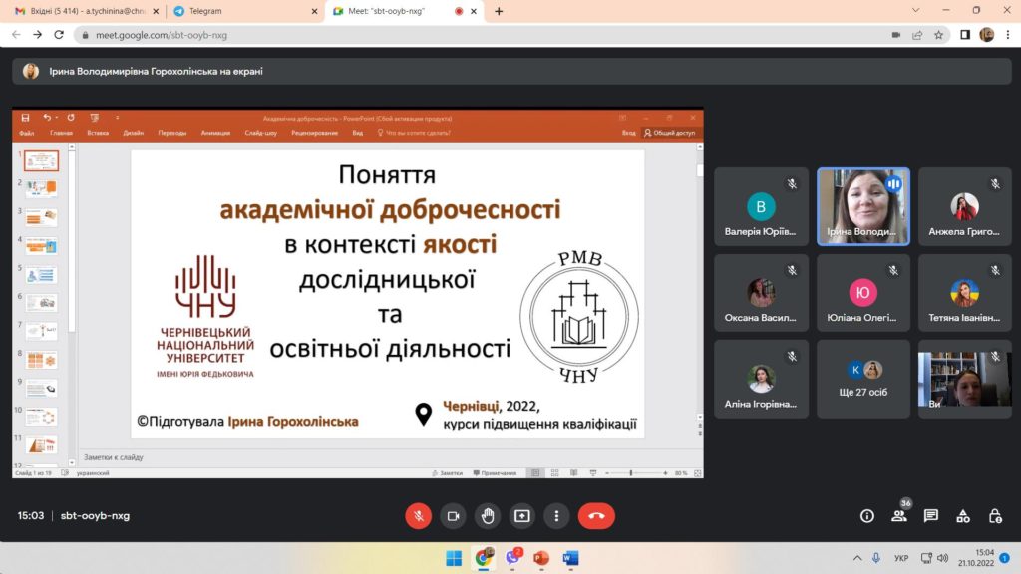Viewport: 1021px width, 574px height.
Task: Leave the call with red hang-up button
Action: coord(596,516)
